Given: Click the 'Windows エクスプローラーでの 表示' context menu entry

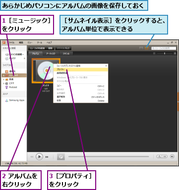Looking at the screenshot, I should click(x=81, y=77).
